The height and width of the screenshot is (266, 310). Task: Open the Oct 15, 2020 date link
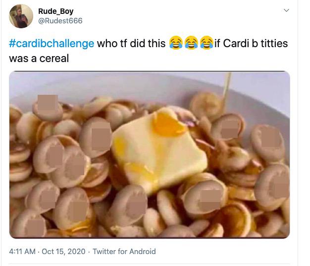click(63, 252)
